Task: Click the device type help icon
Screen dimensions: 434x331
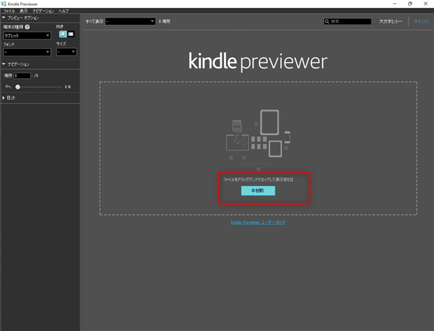Action: [x=27, y=27]
